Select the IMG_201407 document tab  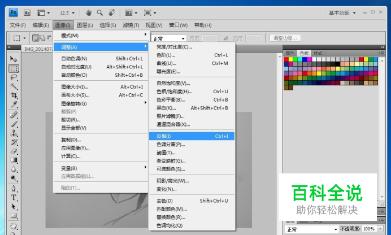click(x=38, y=49)
